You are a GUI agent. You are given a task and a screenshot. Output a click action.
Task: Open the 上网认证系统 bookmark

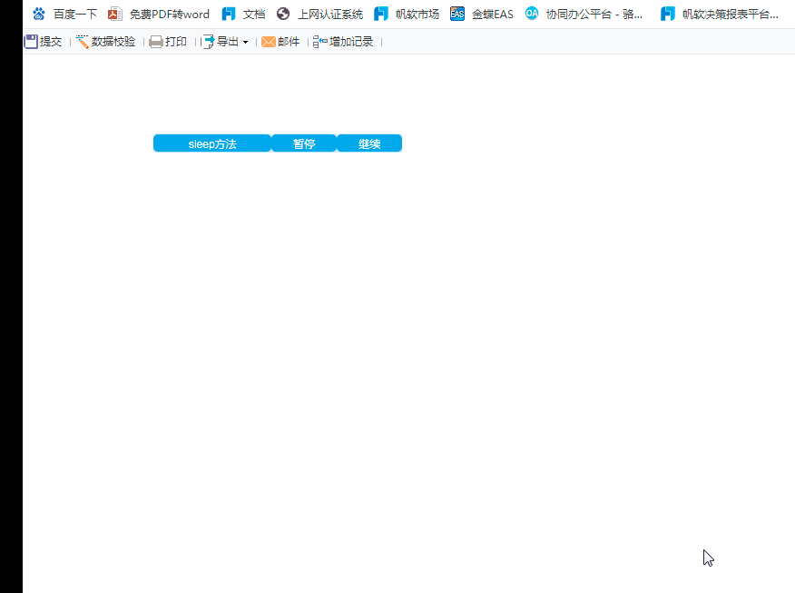pos(320,15)
